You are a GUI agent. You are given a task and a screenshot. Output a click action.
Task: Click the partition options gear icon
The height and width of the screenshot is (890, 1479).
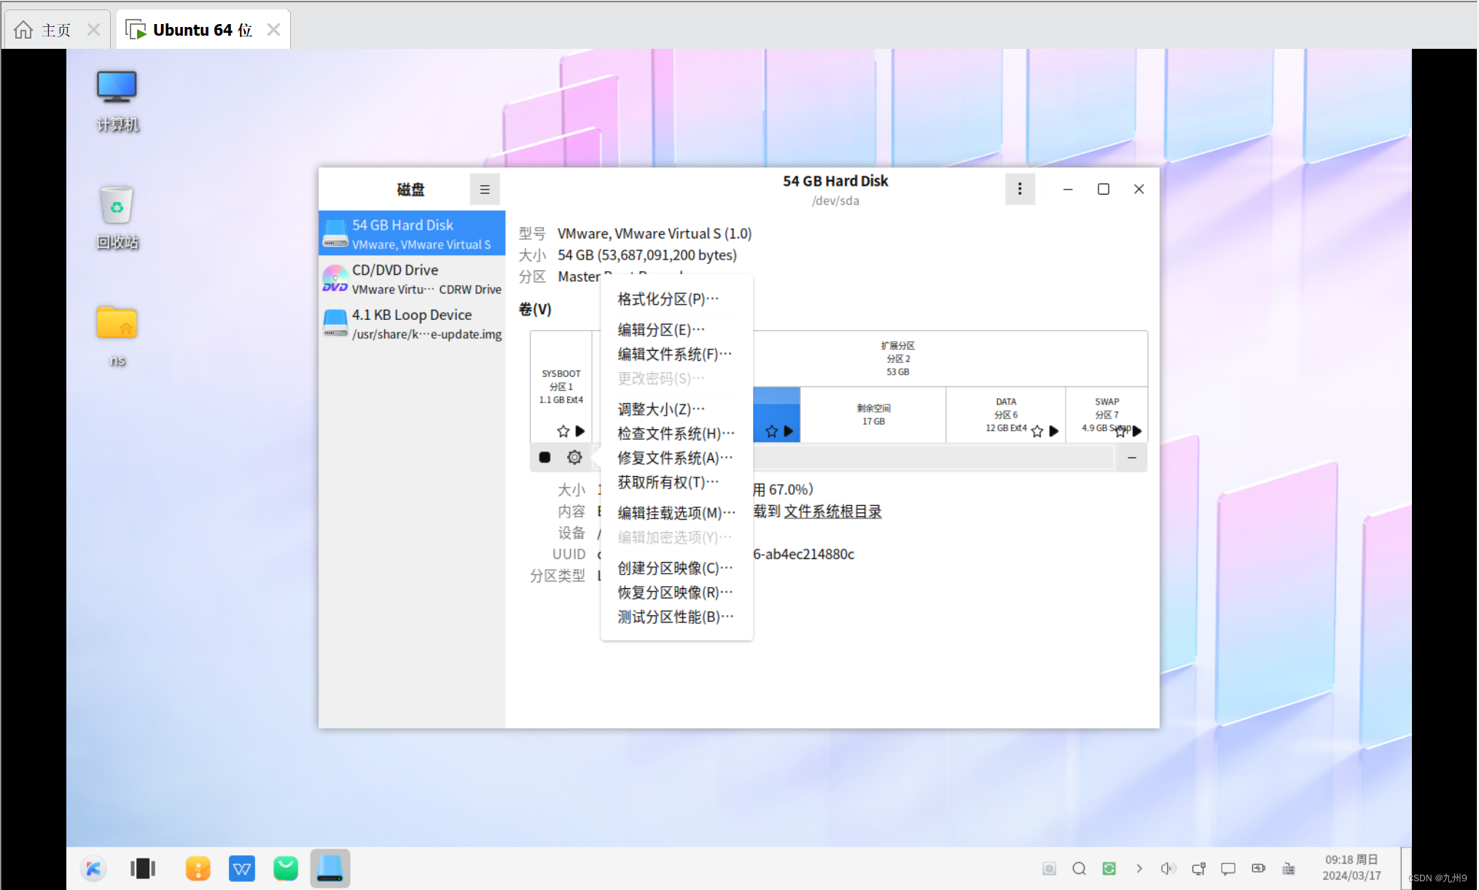click(x=574, y=457)
